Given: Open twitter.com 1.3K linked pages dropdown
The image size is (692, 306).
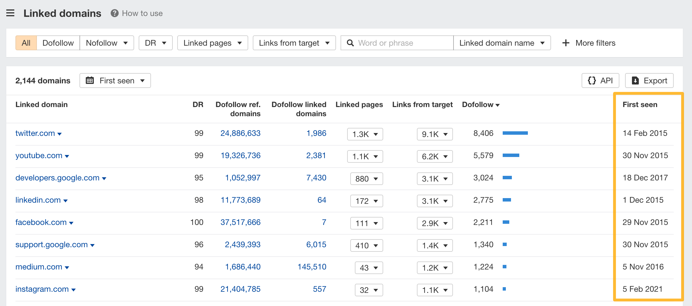Looking at the screenshot, I should click(365, 134).
